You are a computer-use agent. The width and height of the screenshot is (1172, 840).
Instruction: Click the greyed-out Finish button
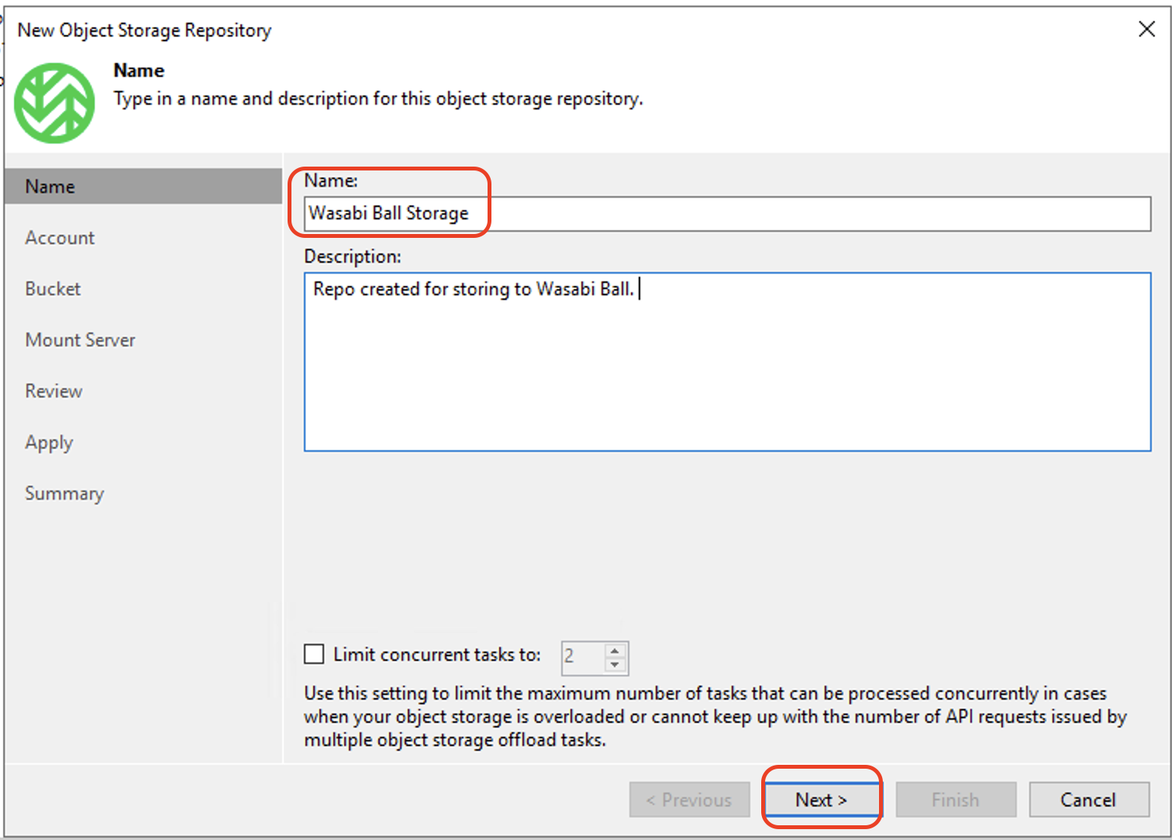(956, 800)
